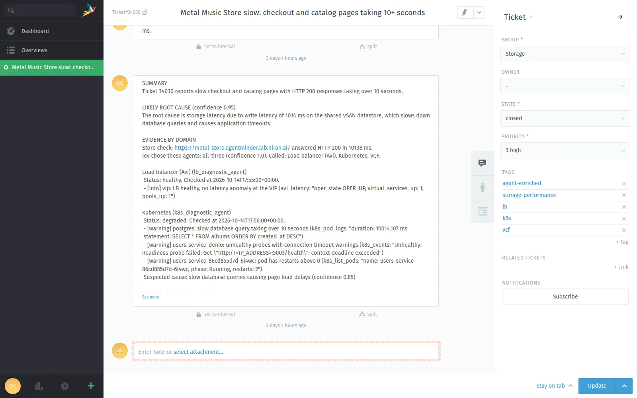
Task: Open the reporting bar chart icon
Action: coord(39,386)
